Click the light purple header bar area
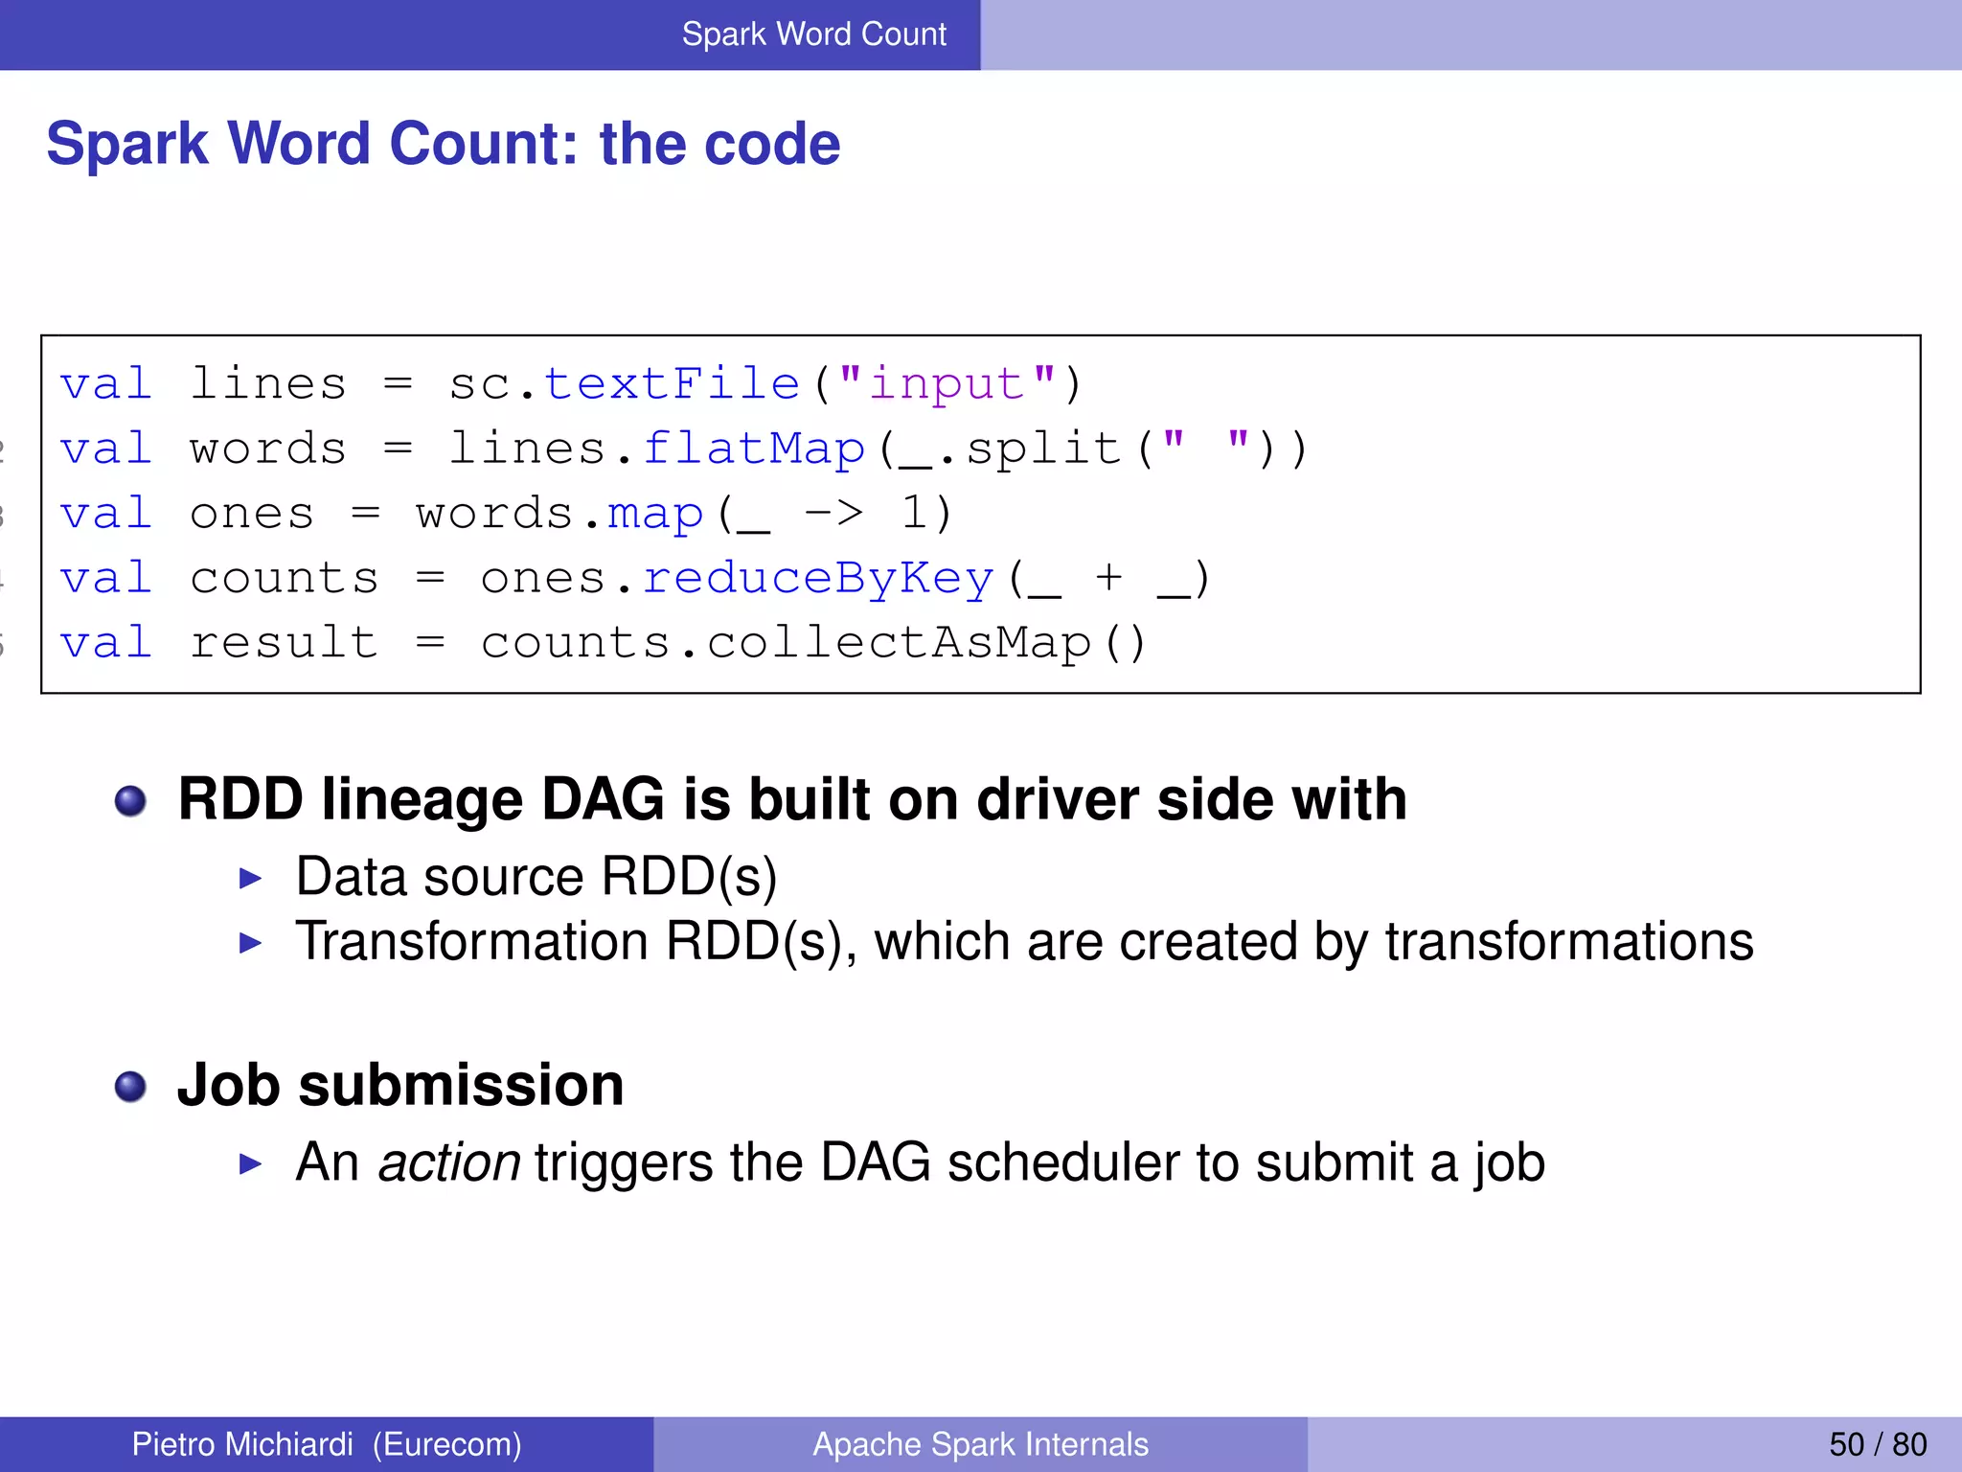The height and width of the screenshot is (1472, 1962). 1471,34
